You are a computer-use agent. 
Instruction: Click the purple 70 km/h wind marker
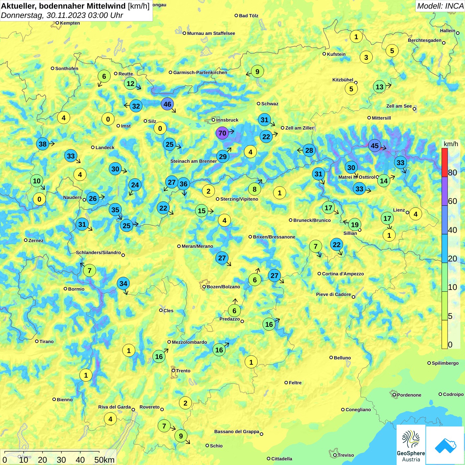222,133
